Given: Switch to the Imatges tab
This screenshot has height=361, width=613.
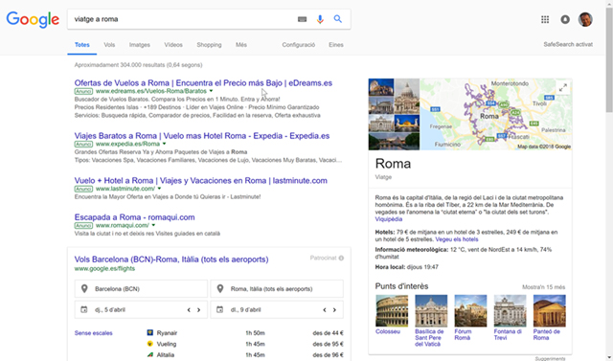Looking at the screenshot, I should tap(140, 45).
